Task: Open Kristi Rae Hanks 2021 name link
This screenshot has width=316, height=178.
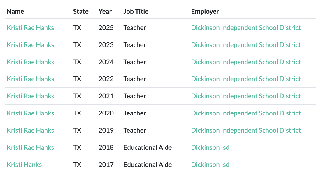Action: (30, 96)
